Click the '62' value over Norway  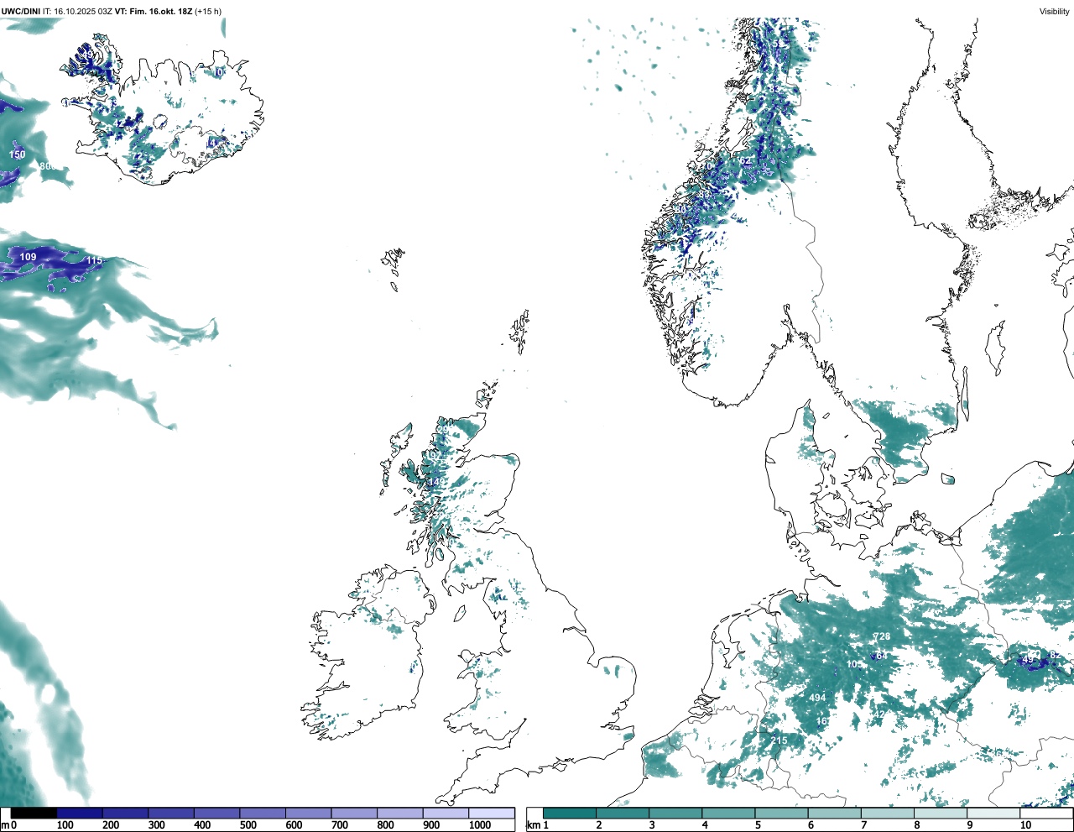745,161
